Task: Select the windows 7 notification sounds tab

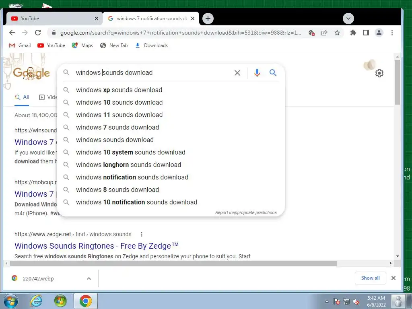Action: coord(151,19)
